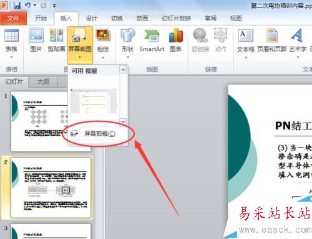Click scroll up arrow in 可用视窗 list
This screenshot has height=239, width=312.
coord(123,70)
